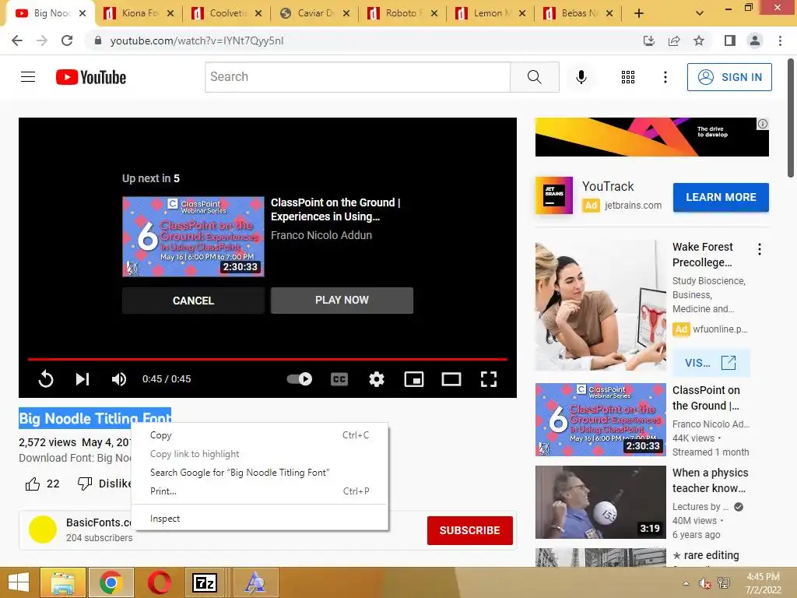
Task: Open options for Wake Forest ad
Action: [760, 249]
